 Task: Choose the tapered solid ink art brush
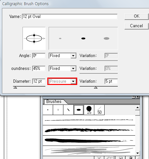(89, 140)
